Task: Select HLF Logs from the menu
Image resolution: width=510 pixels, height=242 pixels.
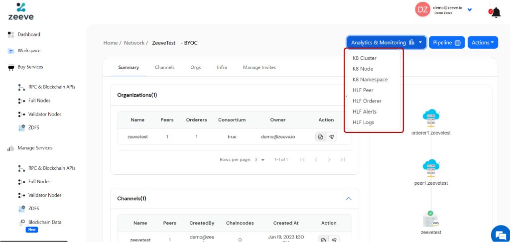Action: [x=363, y=122]
